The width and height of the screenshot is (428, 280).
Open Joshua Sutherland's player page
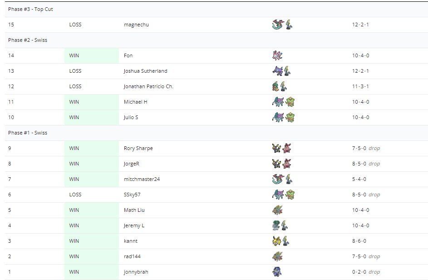pyautogui.click(x=146, y=71)
